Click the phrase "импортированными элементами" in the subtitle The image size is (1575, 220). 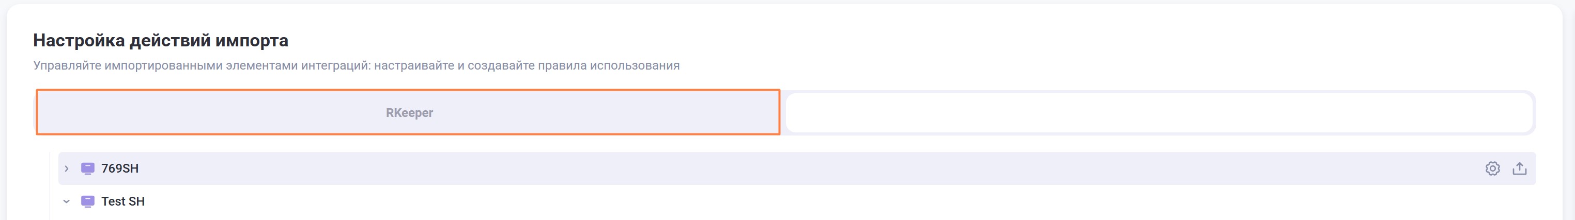click(200, 65)
